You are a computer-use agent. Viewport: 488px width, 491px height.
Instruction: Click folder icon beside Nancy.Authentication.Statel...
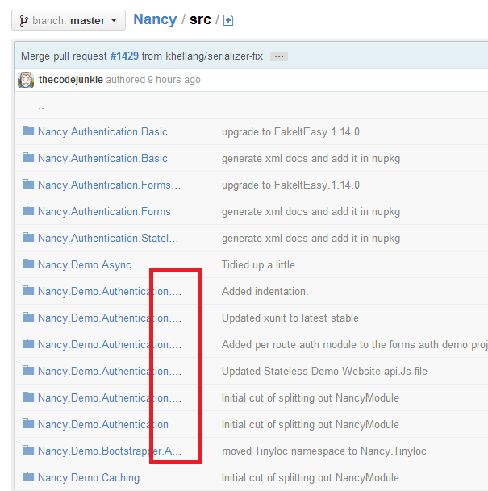pos(28,237)
